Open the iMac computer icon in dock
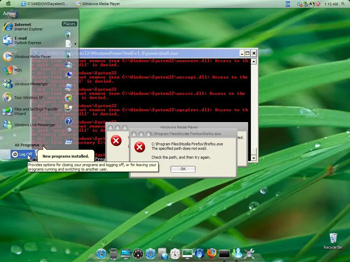The image size is (350, 262). 126,253
